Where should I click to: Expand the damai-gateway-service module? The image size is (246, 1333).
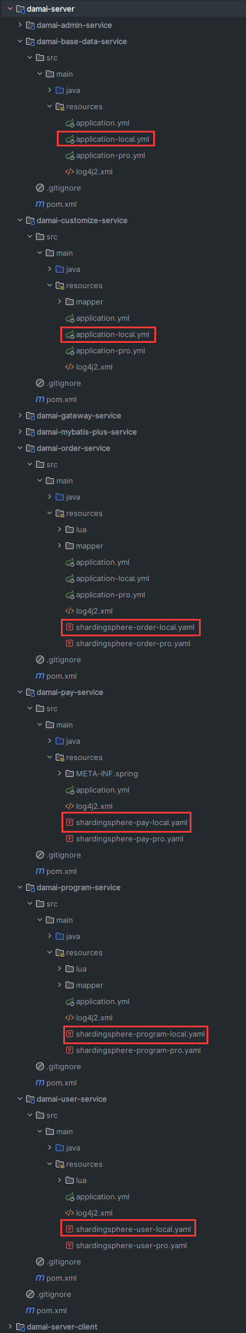[x=20, y=415]
